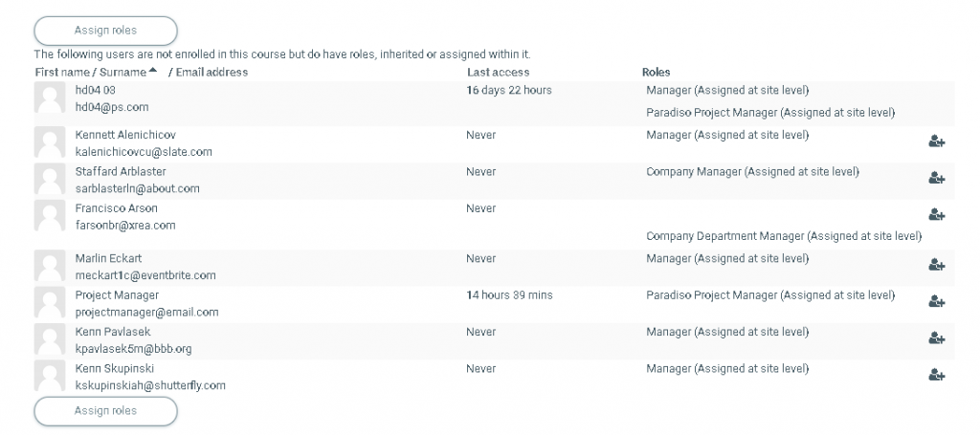The height and width of the screenshot is (435, 980).
Task: Open Kenn Skupinski avatar thumbnail
Action: pos(49,376)
